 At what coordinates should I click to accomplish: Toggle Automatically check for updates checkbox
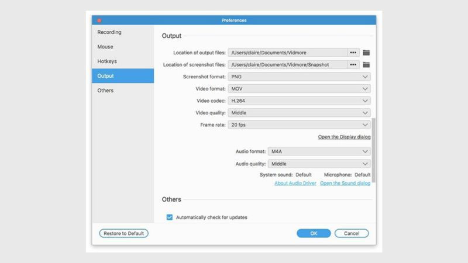coord(170,217)
